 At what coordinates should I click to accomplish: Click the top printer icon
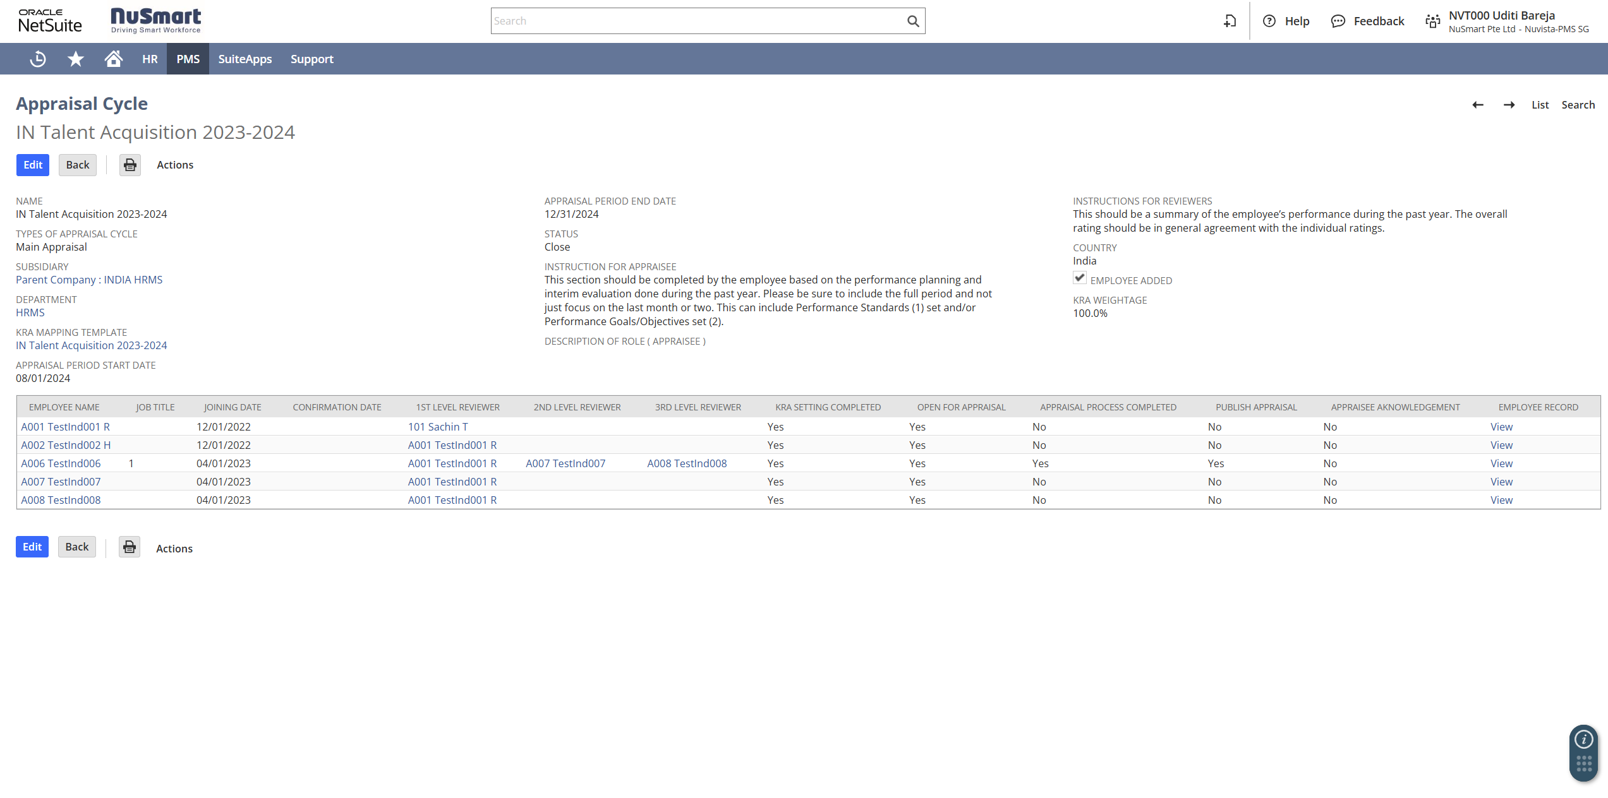pos(130,165)
